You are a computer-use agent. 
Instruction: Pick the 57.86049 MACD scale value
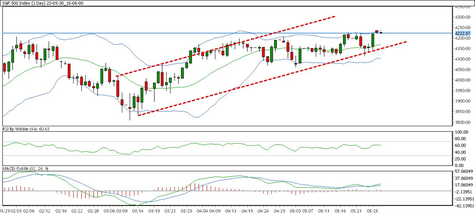(x=464, y=171)
